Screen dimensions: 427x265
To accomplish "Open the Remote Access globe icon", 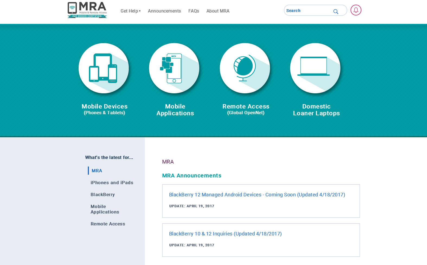I will tap(245, 68).
